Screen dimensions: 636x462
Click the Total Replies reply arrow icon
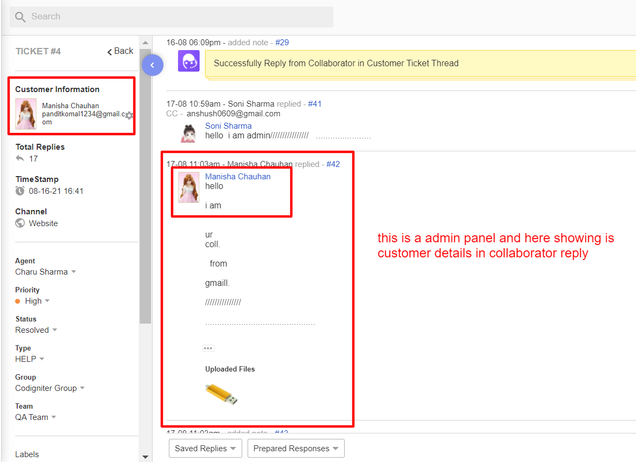pos(20,158)
